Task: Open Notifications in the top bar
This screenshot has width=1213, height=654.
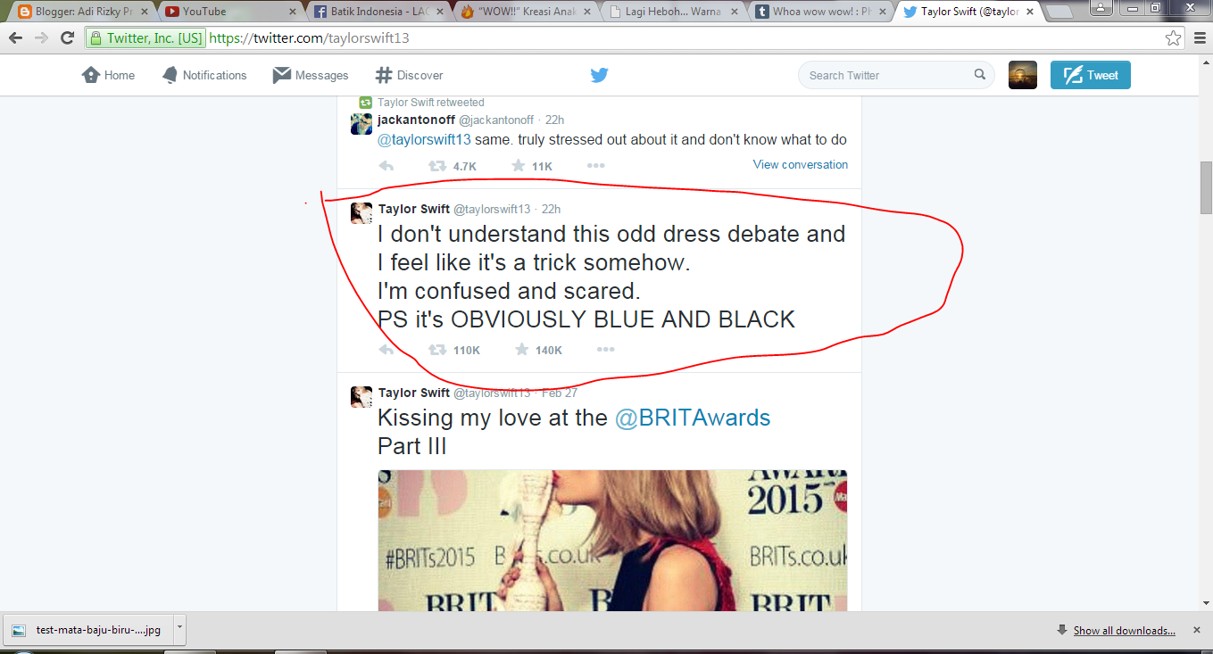Action: pyautogui.click(x=204, y=75)
